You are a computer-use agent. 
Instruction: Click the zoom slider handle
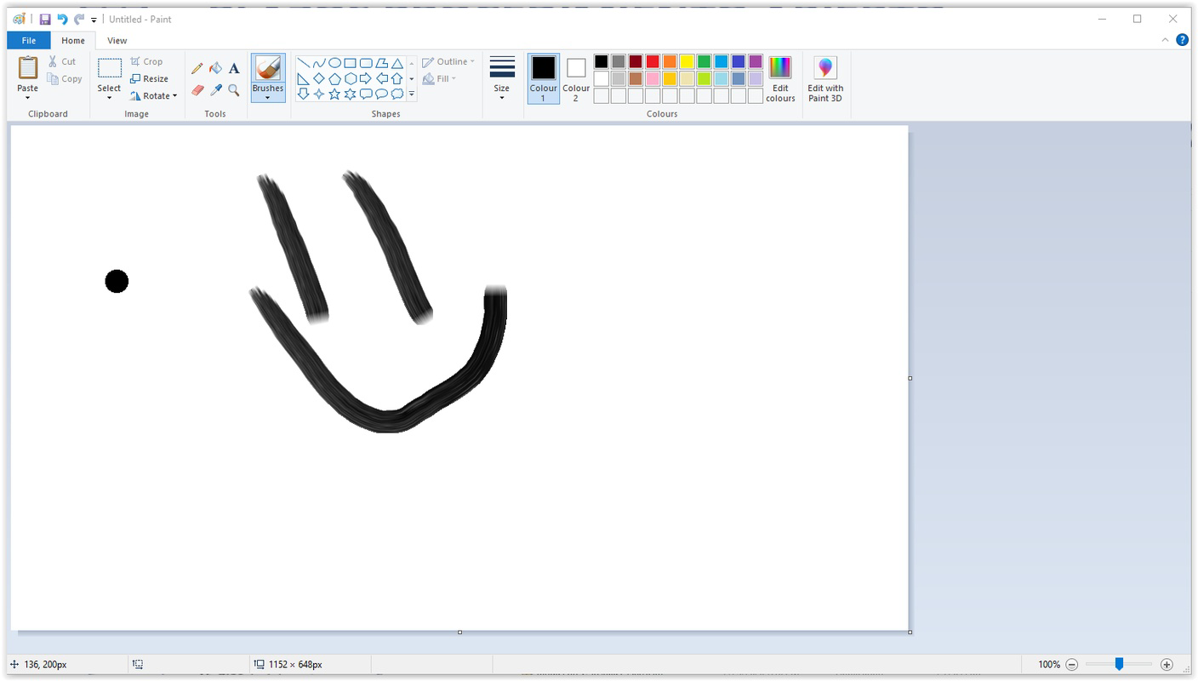pos(1120,664)
